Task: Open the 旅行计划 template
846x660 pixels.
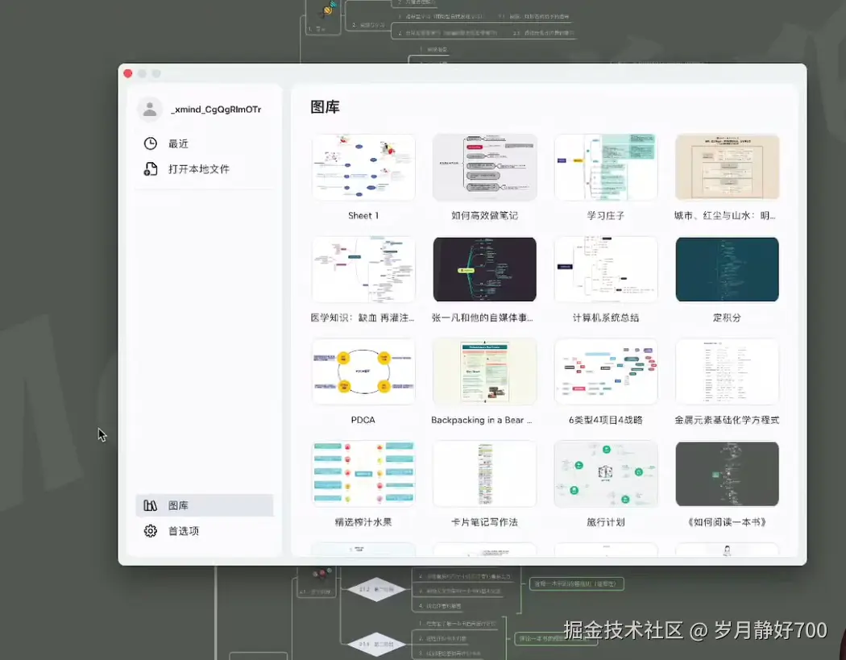Action: pos(605,474)
